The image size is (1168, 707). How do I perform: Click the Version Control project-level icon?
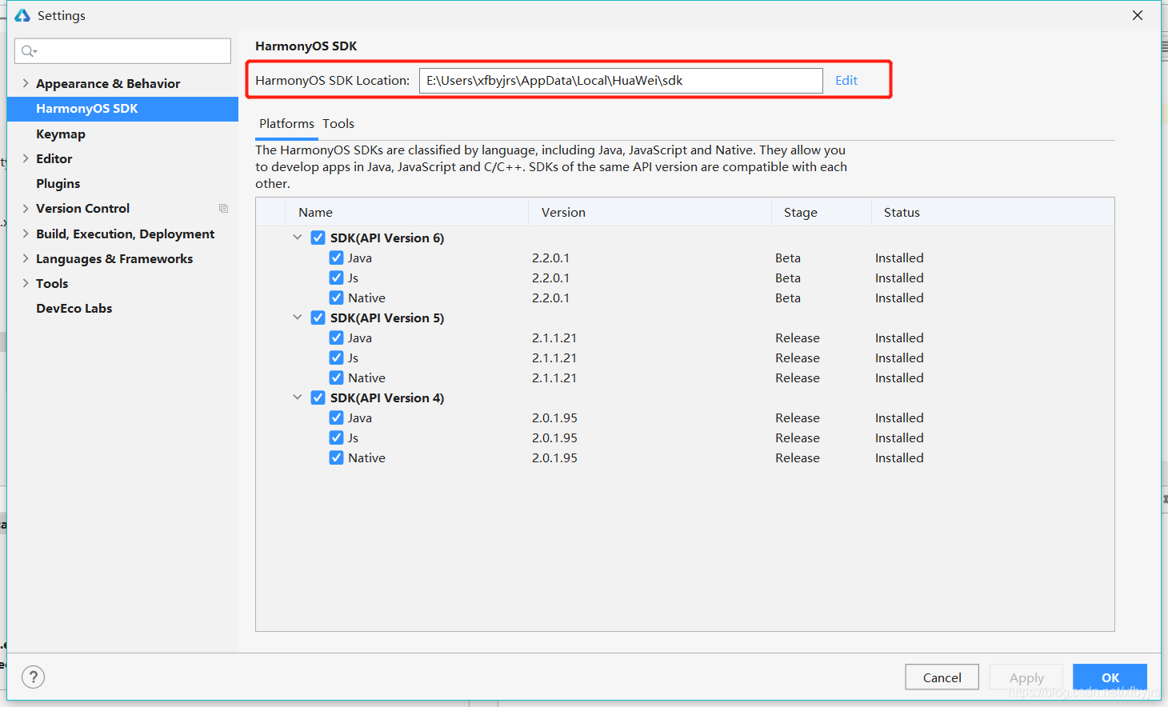[224, 209]
